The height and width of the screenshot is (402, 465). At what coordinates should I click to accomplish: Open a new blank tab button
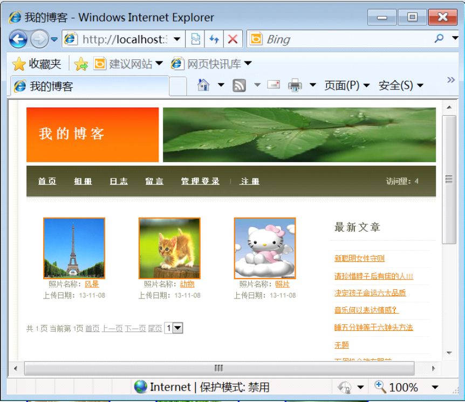click(178, 86)
